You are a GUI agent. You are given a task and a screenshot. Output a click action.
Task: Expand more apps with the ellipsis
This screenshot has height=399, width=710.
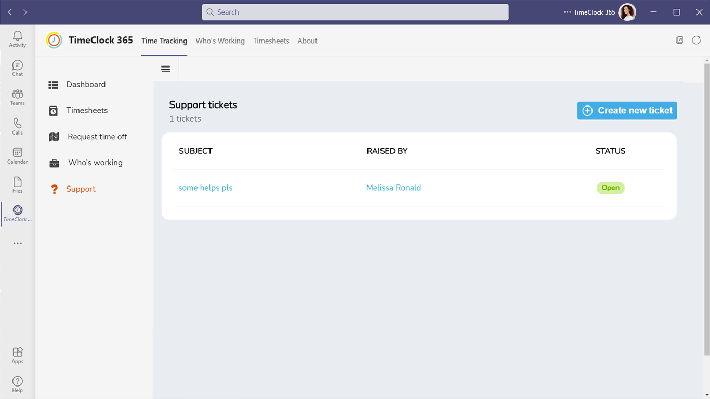(x=18, y=243)
